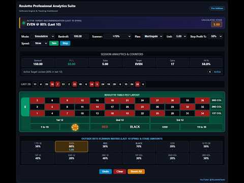244x183 pixels.
Task: Bet on ODD on the felt
Action: (165, 127)
